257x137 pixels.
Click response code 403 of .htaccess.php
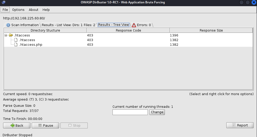click(90, 45)
